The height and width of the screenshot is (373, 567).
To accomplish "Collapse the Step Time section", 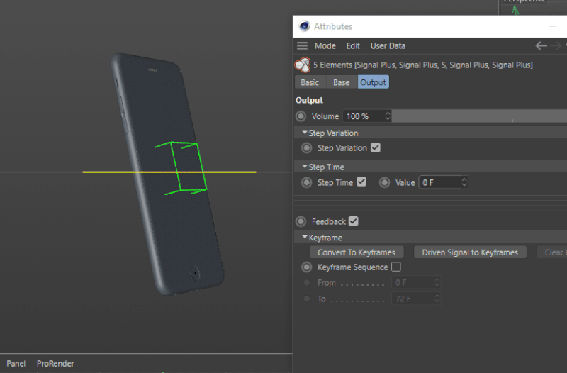I will 305,167.
